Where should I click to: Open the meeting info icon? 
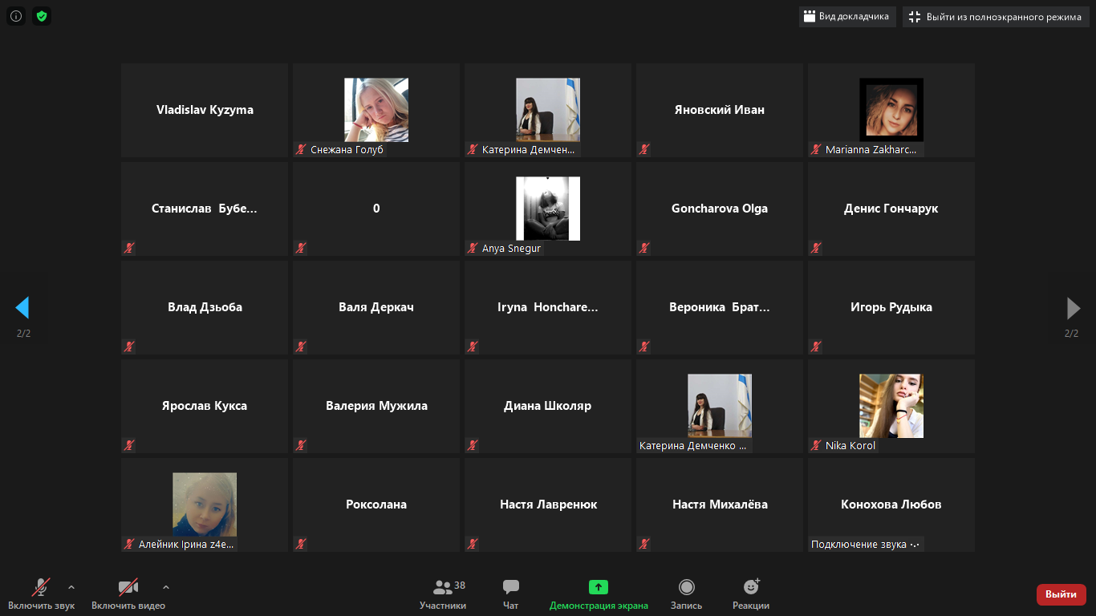[16, 16]
